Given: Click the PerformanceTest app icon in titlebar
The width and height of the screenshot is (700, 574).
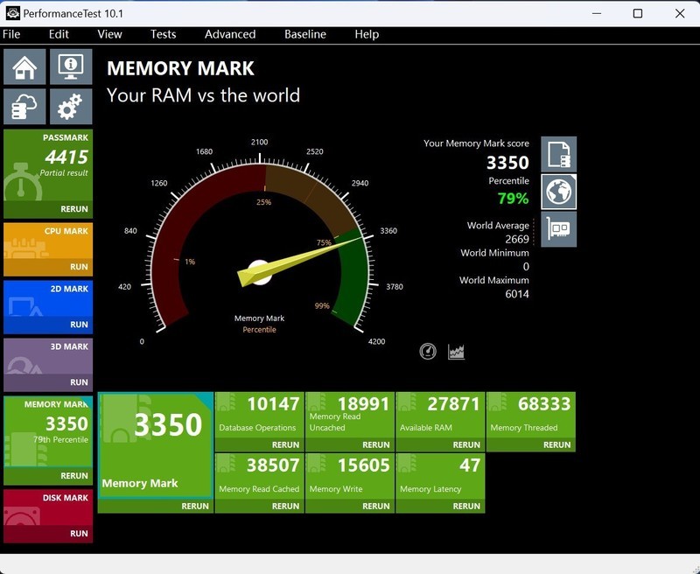Looking at the screenshot, I should [12, 12].
